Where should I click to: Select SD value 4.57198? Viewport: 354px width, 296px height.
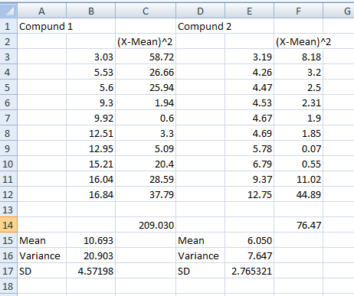point(90,271)
